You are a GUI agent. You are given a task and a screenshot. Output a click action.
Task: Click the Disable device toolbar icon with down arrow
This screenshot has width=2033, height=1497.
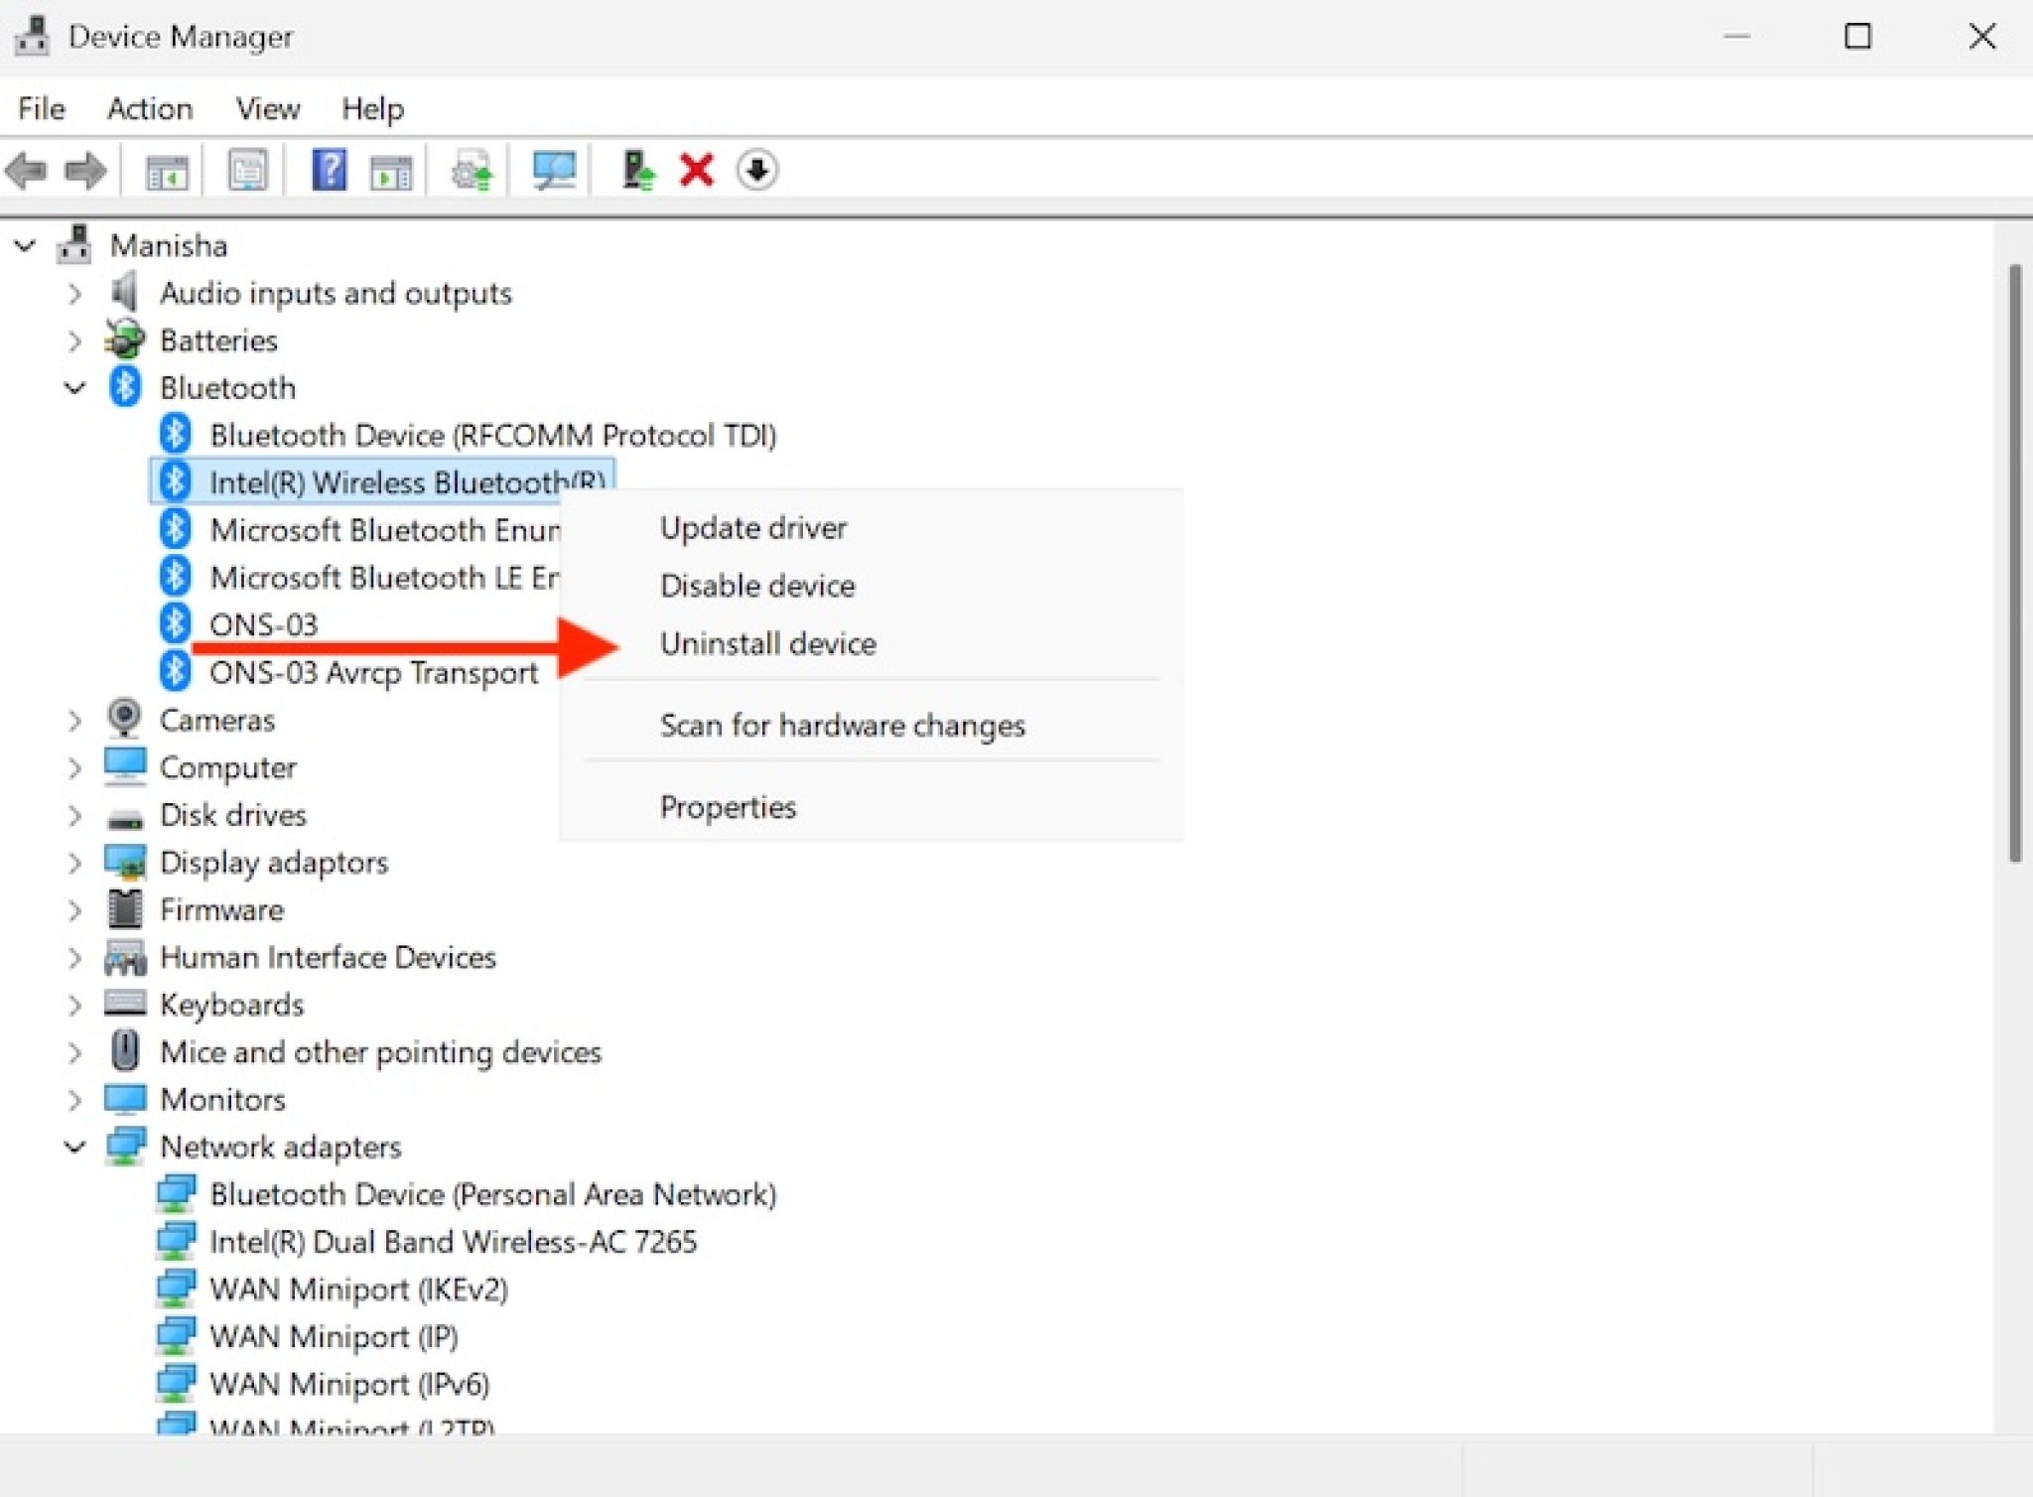756,170
